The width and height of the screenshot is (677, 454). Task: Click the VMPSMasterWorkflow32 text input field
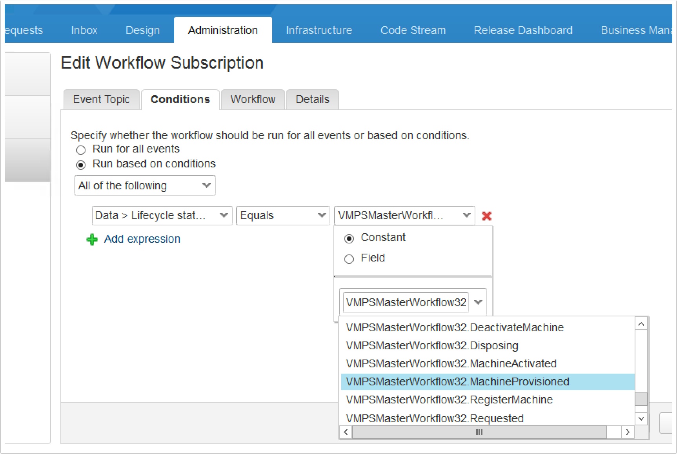406,302
